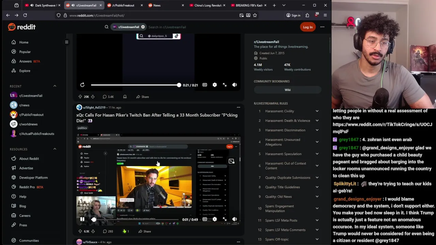Image resolution: width=436 pixels, height=245 pixels.
Task: Open the tab list dropdown arrow
Action: 284,5
